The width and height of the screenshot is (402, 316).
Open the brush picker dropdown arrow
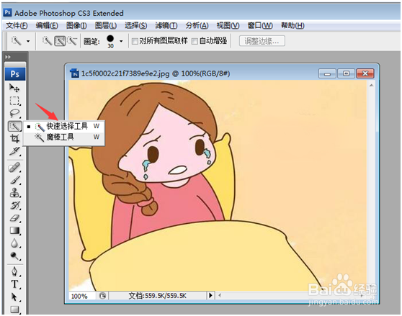pos(121,41)
